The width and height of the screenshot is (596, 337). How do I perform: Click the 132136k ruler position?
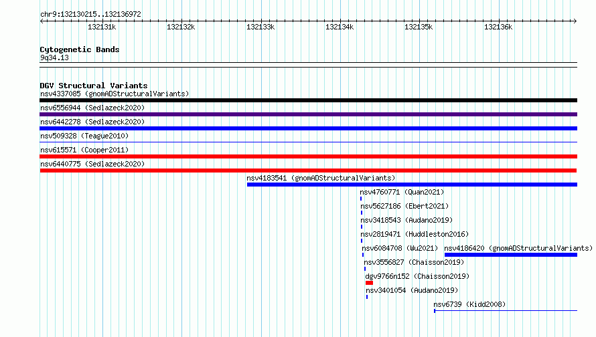click(498, 27)
